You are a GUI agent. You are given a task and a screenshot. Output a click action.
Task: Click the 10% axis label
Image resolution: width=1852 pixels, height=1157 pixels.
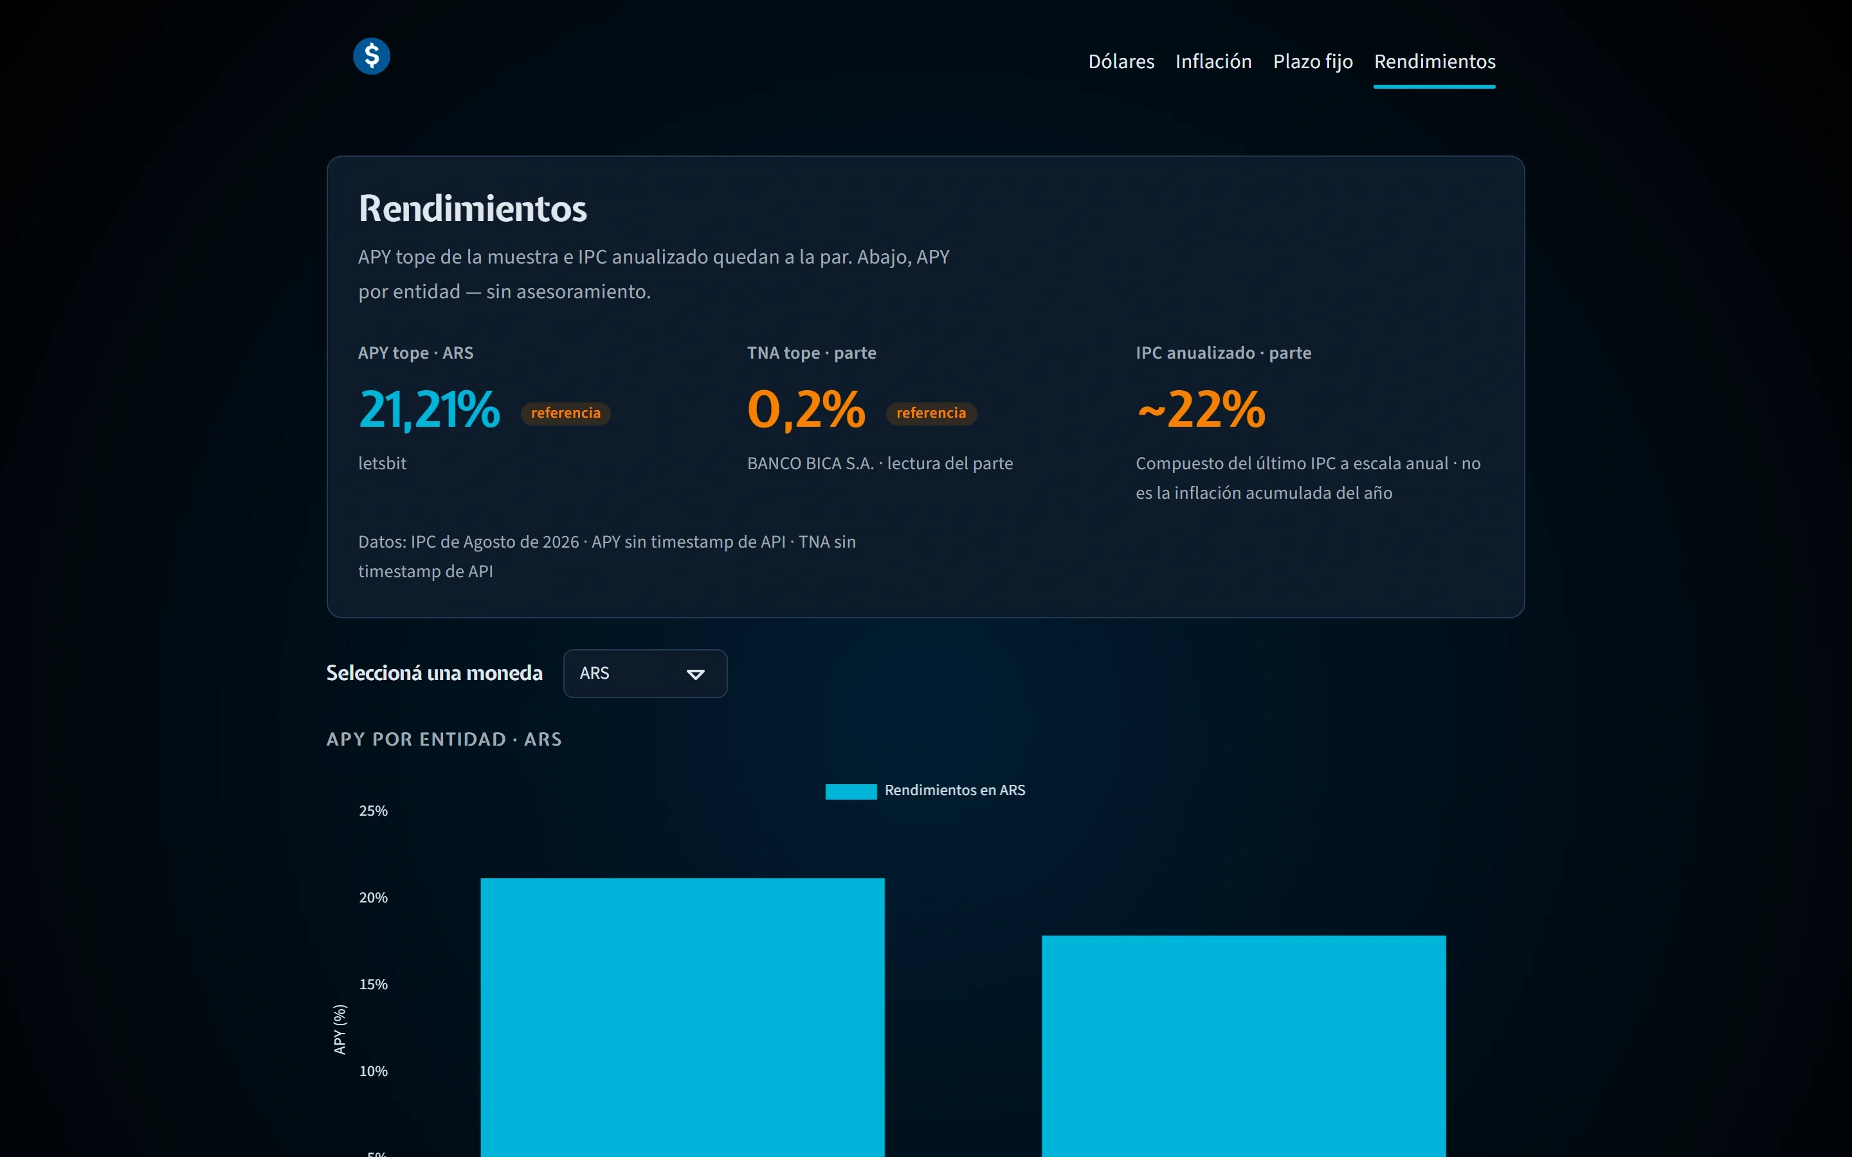374,1072
